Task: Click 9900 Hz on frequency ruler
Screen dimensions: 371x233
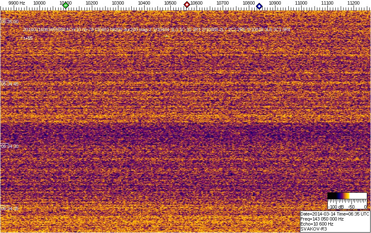Action: [x=17, y=3]
